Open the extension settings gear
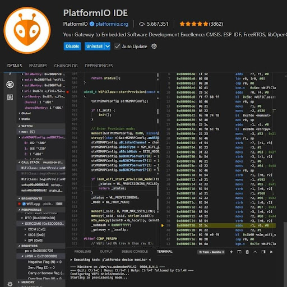The height and width of the screenshot is (287, 287). (154, 47)
